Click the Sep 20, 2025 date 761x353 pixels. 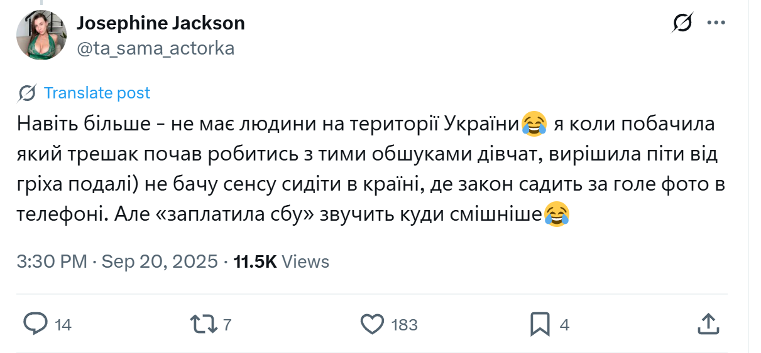point(160,261)
